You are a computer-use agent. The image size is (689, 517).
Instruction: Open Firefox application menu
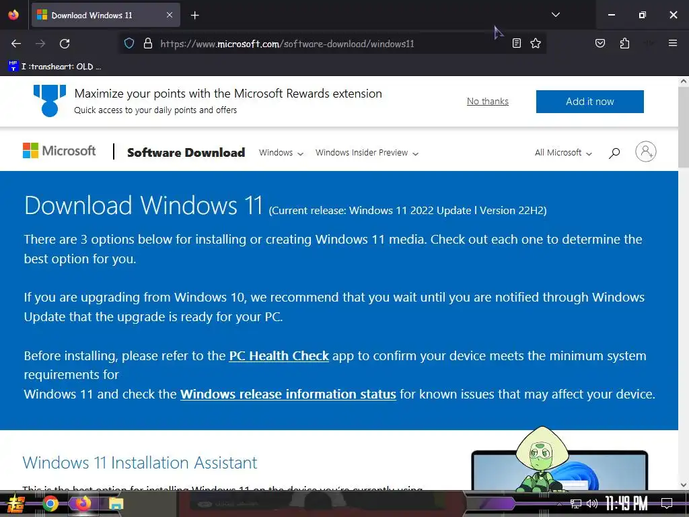click(672, 43)
